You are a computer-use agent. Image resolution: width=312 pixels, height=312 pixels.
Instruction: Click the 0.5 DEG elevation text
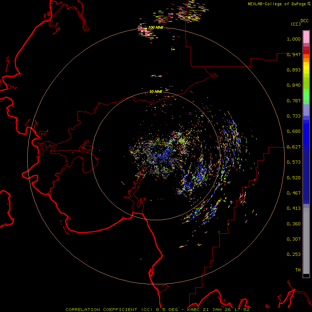[x=167, y=310]
